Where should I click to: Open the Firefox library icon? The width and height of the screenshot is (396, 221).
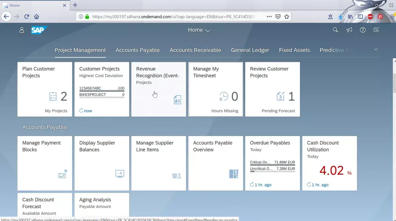tap(350, 16)
